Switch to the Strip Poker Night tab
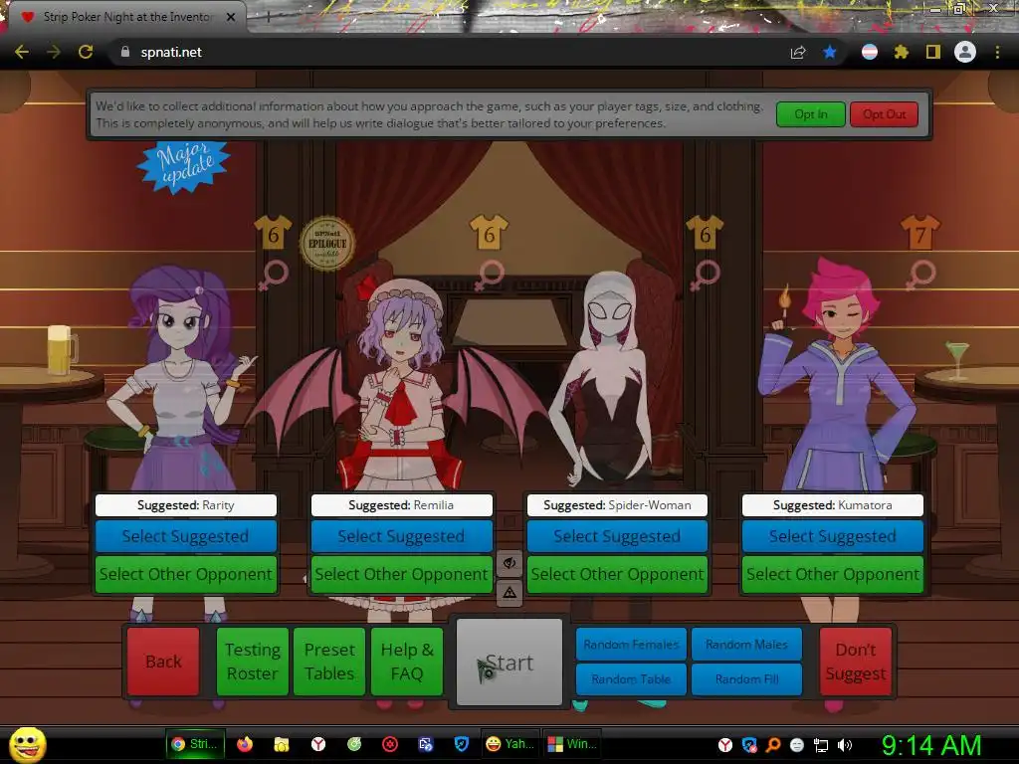This screenshot has height=764, width=1019. click(x=126, y=17)
